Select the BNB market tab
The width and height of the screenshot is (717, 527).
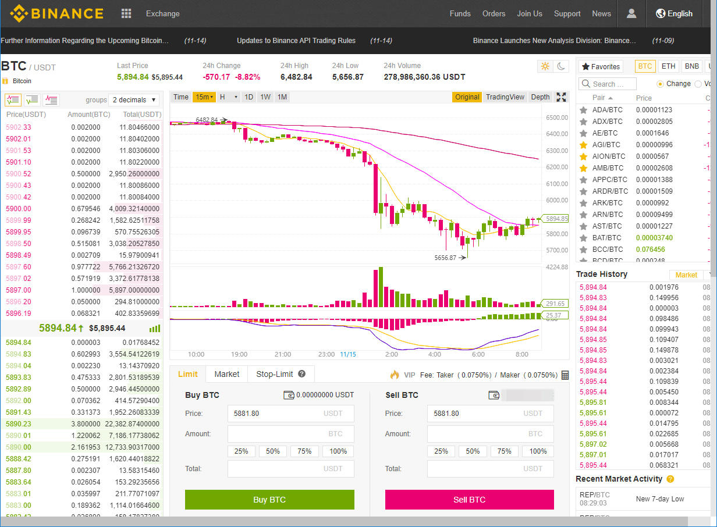[692, 66]
